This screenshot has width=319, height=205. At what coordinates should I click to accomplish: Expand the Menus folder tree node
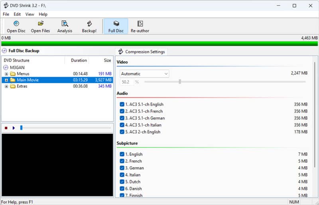point(6,74)
